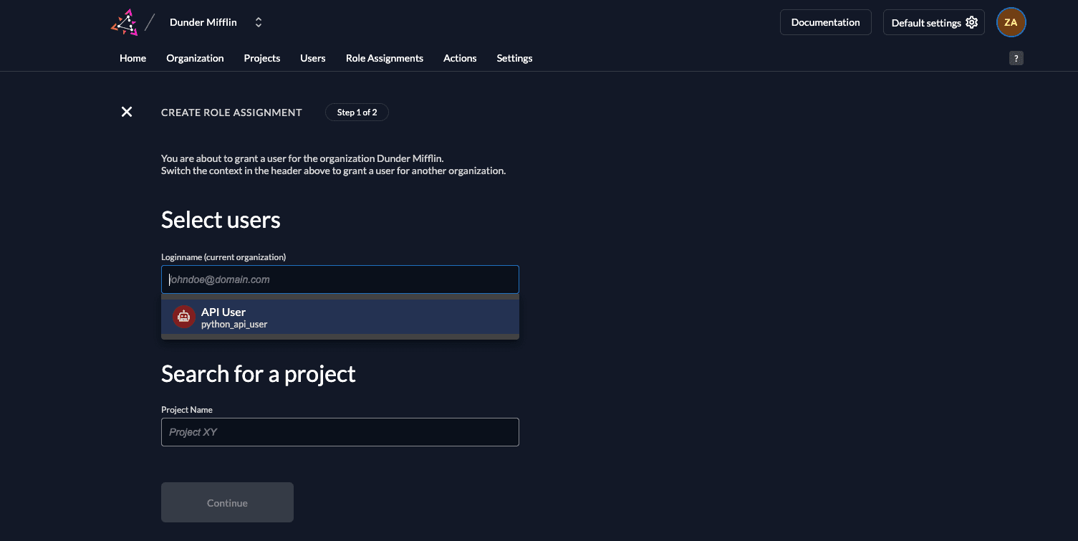Click the API User robot avatar icon

(x=184, y=317)
